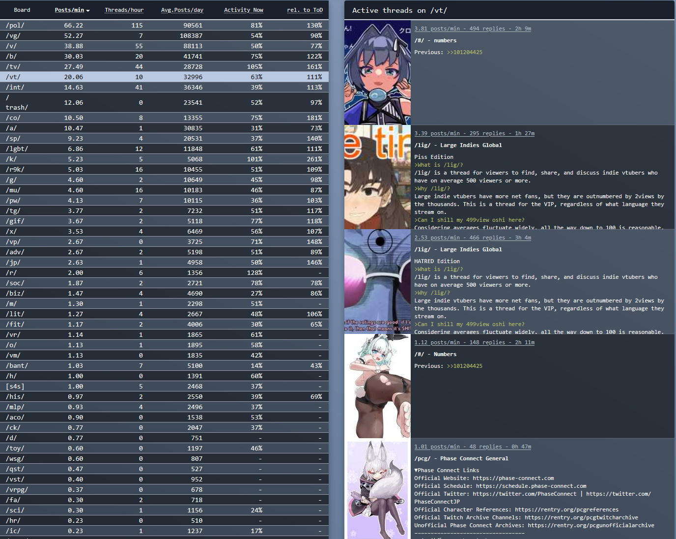Sort by Activity Now column header
The height and width of the screenshot is (539, 676).
[244, 10]
